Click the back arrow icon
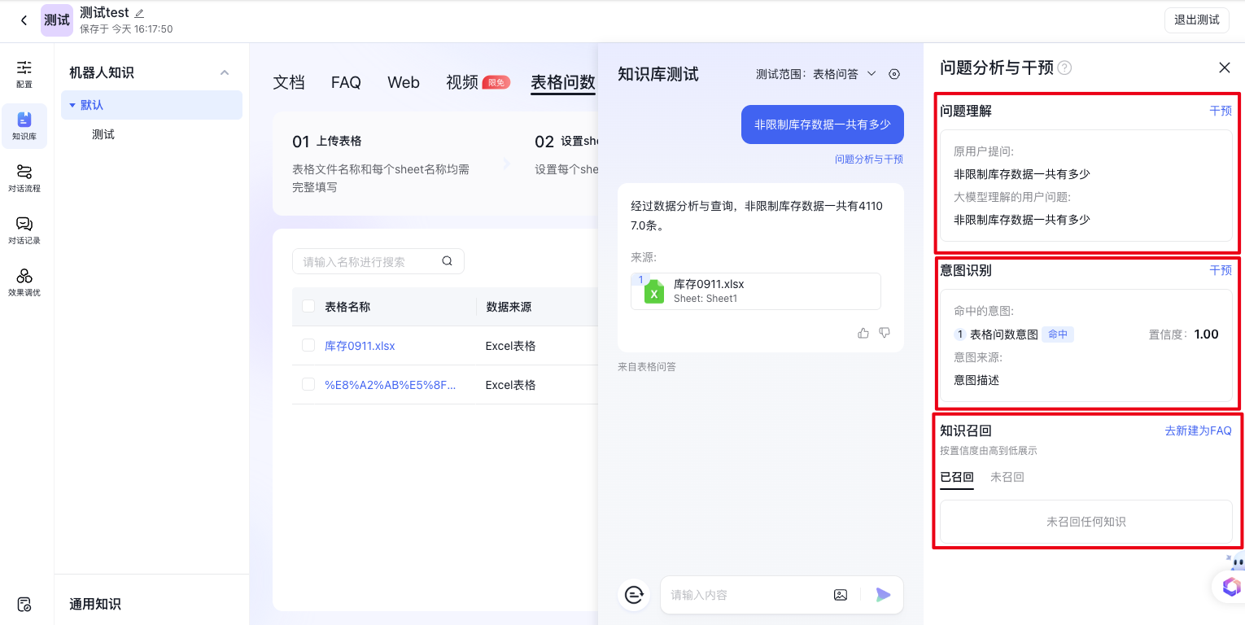Image resolution: width=1245 pixels, height=625 pixels. coord(24,20)
